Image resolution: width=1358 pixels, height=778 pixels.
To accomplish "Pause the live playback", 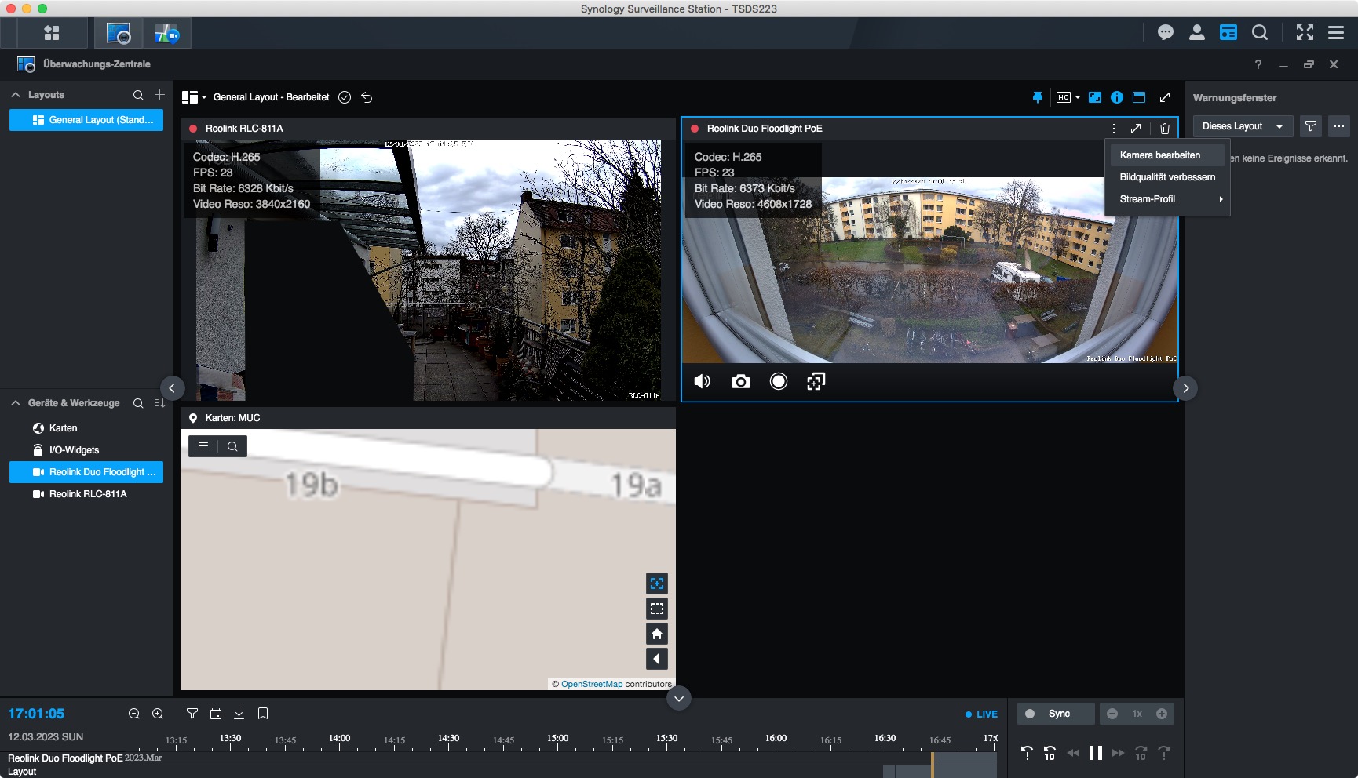I will tap(1096, 753).
